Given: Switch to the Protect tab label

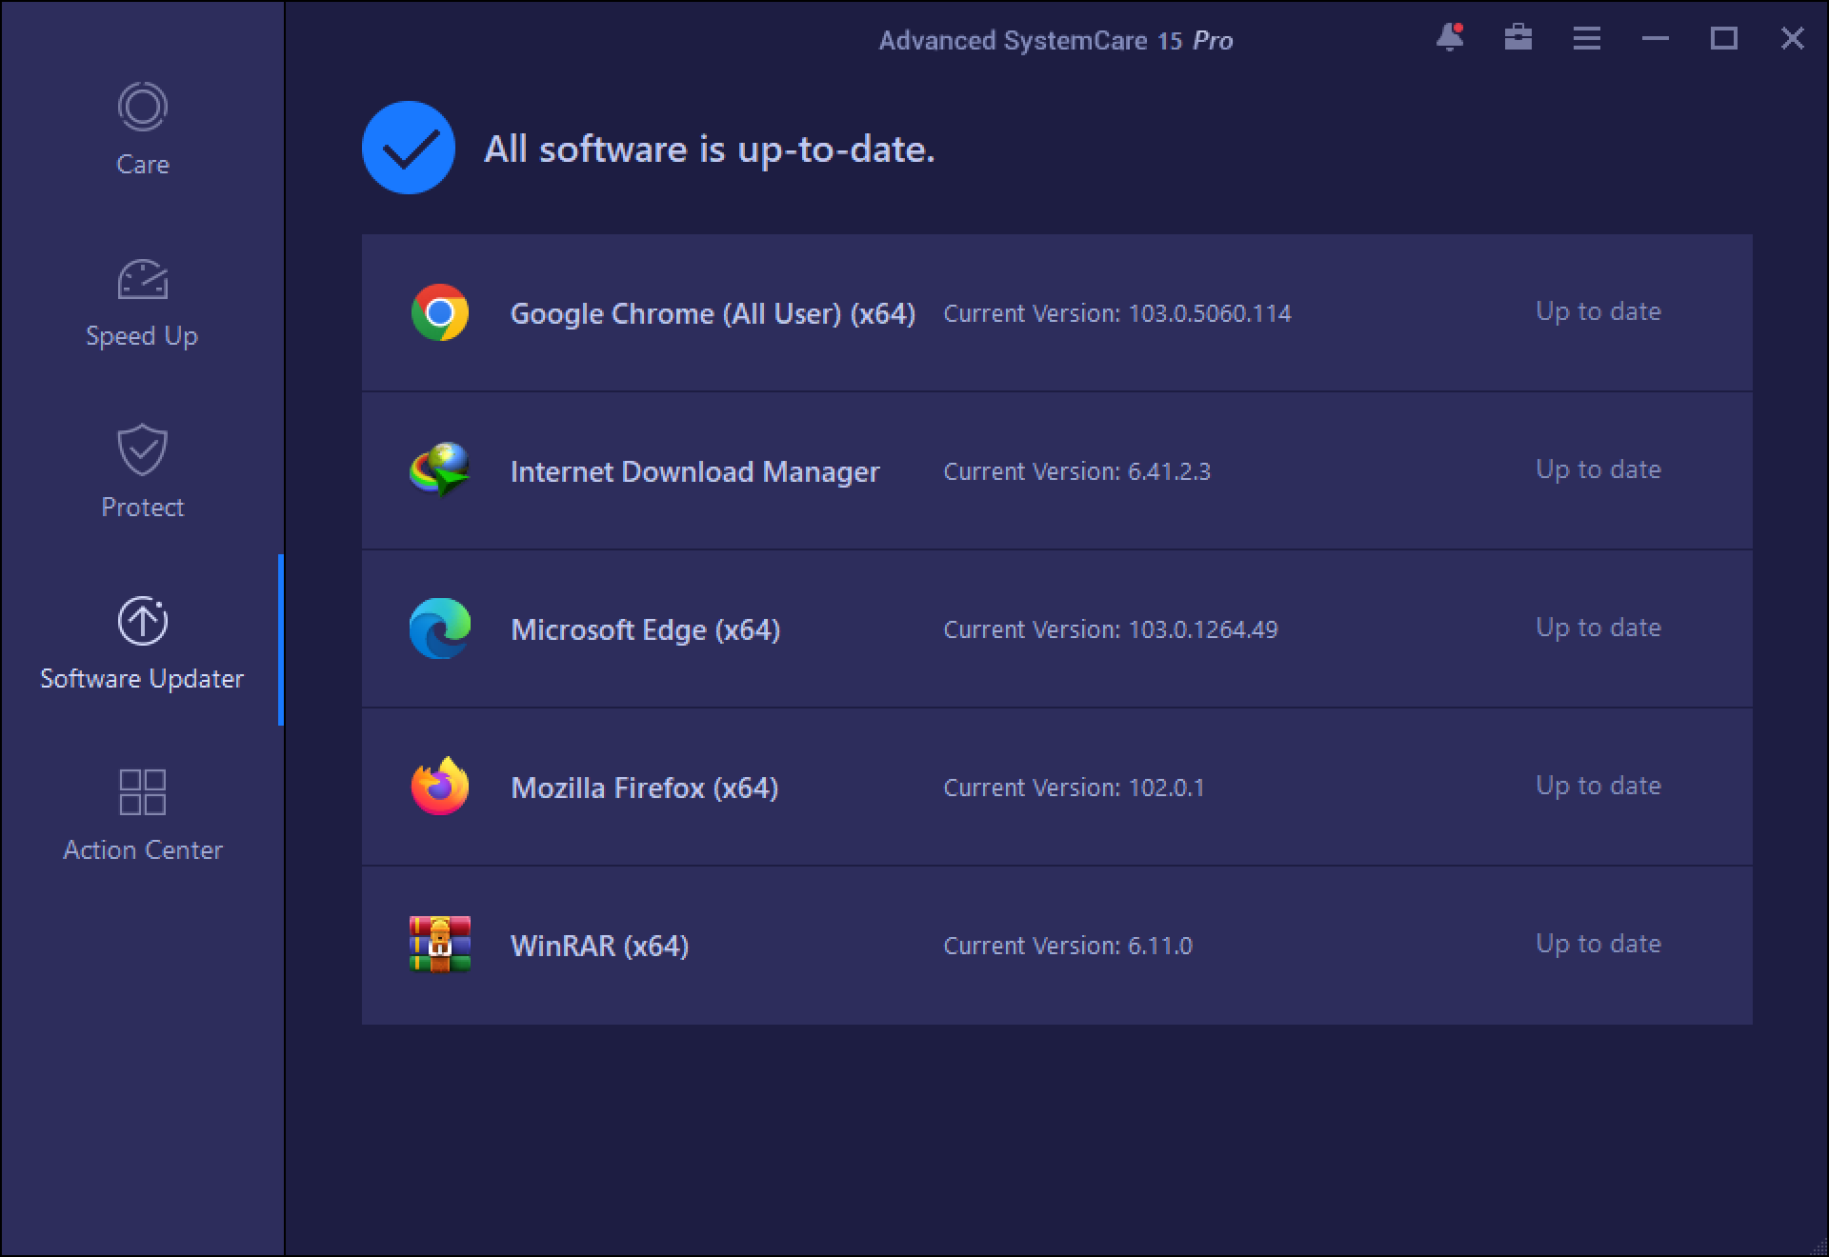Looking at the screenshot, I should [143, 507].
